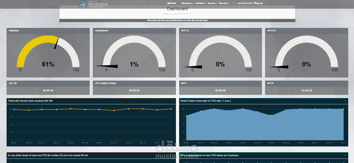Select the MTTI % panel header

point(220,31)
